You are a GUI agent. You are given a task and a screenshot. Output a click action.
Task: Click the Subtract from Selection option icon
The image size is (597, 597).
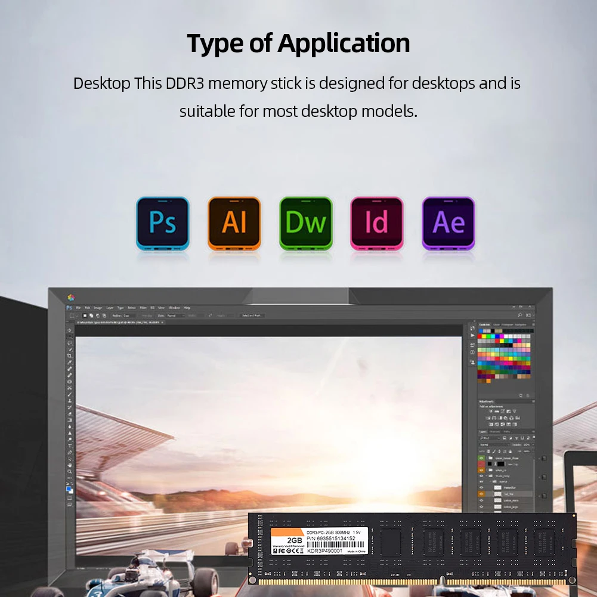(98, 315)
